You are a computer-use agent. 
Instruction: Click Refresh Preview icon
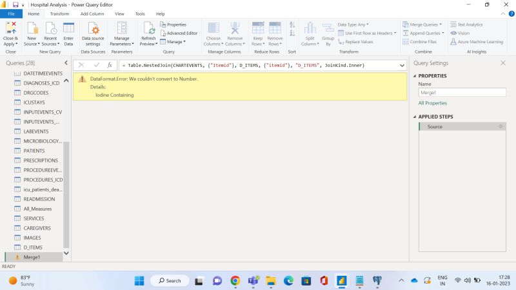[x=149, y=28]
